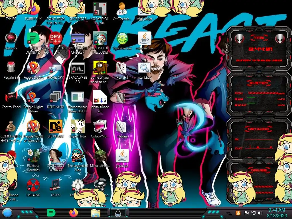The width and height of the screenshot is (292, 219).
Task: Click the CPU usage bar in widget
Action: (x=263, y=93)
